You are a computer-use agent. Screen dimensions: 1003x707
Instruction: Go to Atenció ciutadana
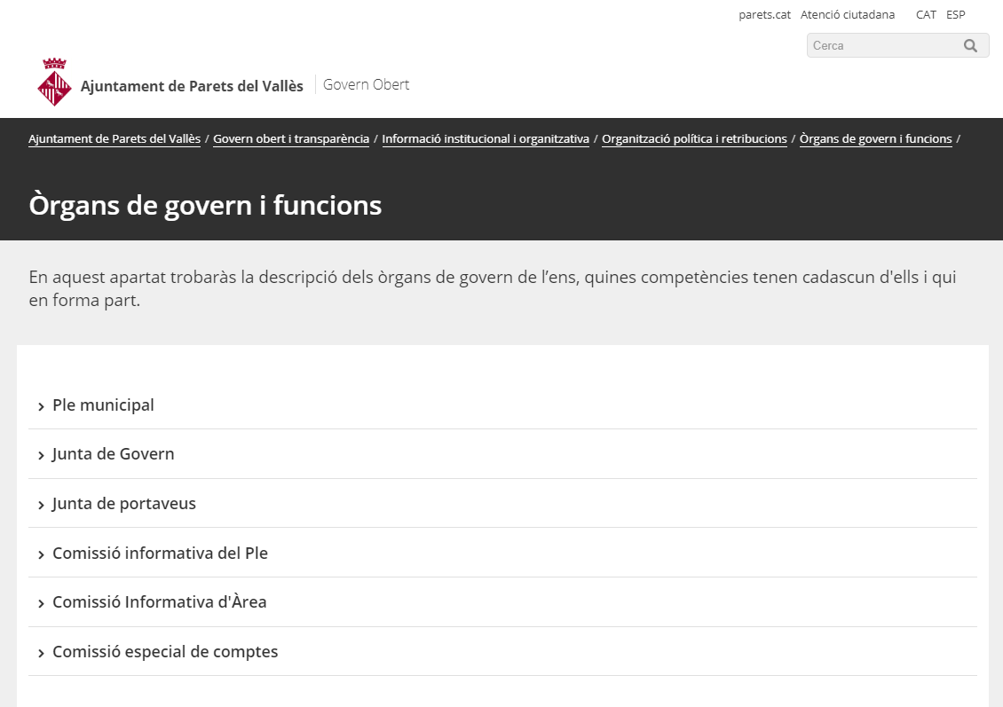click(x=847, y=15)
